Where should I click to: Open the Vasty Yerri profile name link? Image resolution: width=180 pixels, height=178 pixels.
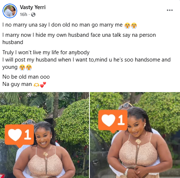(33, 7)
